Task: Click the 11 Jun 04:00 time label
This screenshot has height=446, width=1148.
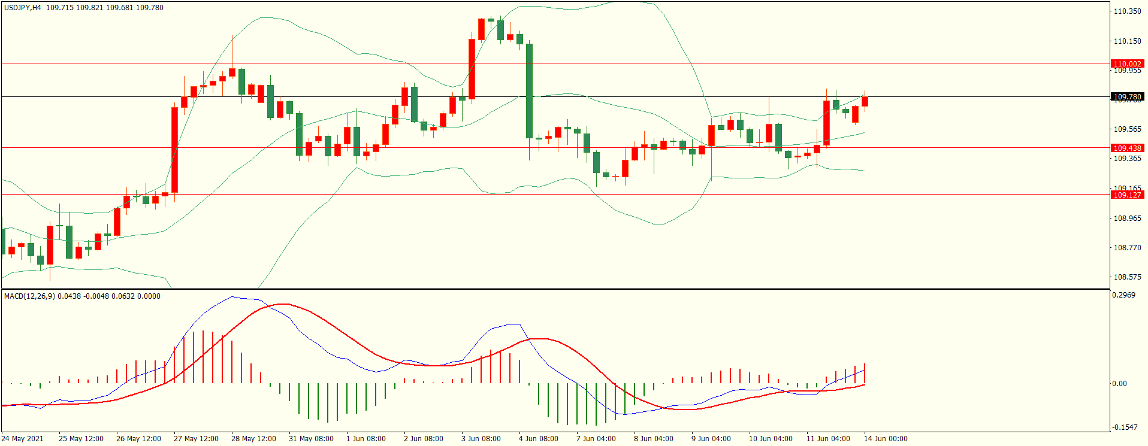Action: pos(828,439)
